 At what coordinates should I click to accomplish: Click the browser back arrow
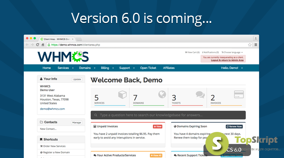click(x=27, y=45)
